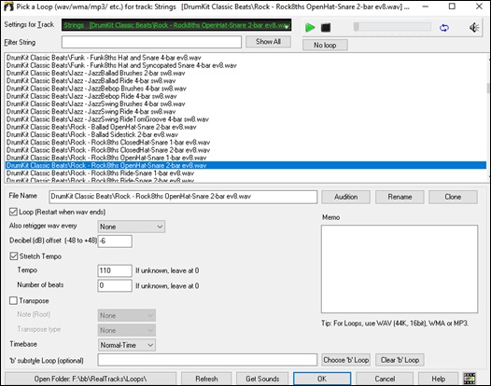491x386 pixels.
Task: Click the 'b' substyle Loop field
Action: [207, 360]
